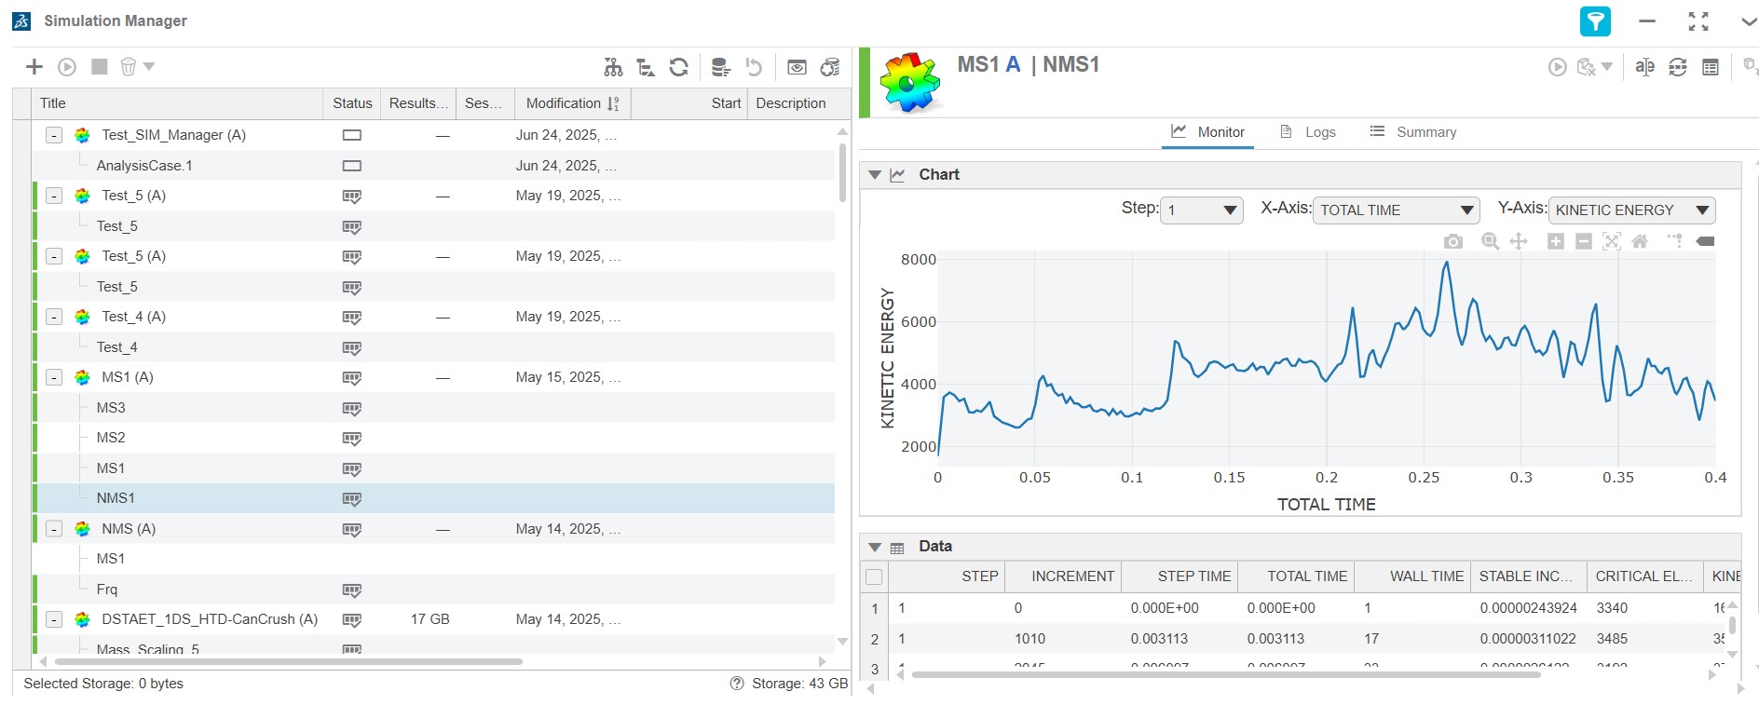Switch to the Summary tab

click(x=1413, y=132)
